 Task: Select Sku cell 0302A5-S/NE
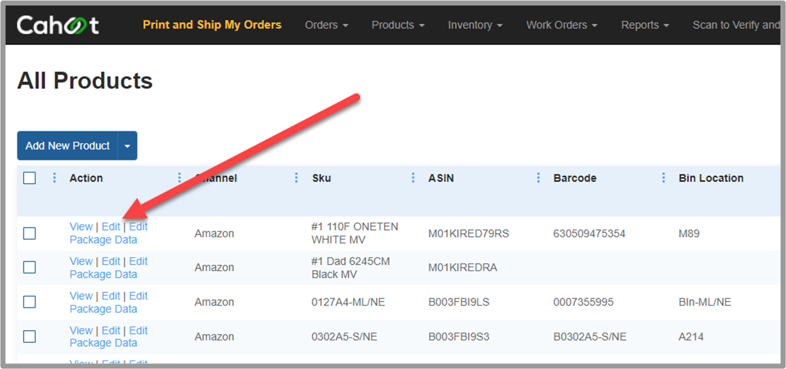click(344, 336)
